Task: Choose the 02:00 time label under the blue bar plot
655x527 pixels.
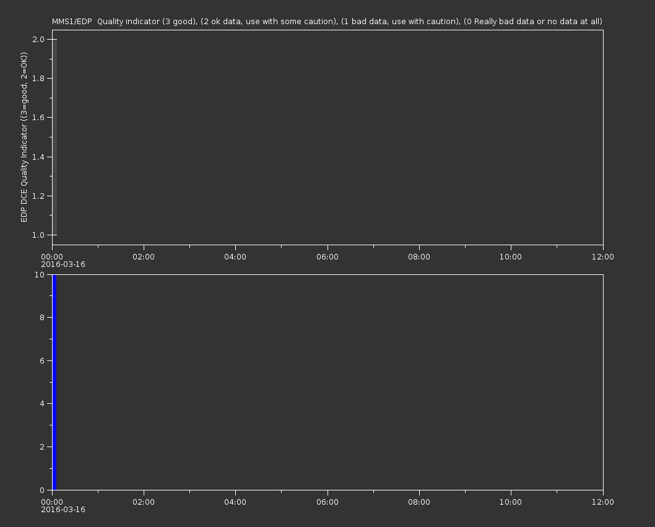Action: [x=144, y=502]
